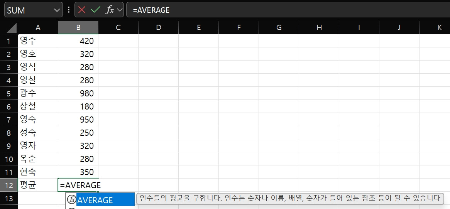Select row 2 header
Screen dimensions: 450x209
(x=9, y=54)
